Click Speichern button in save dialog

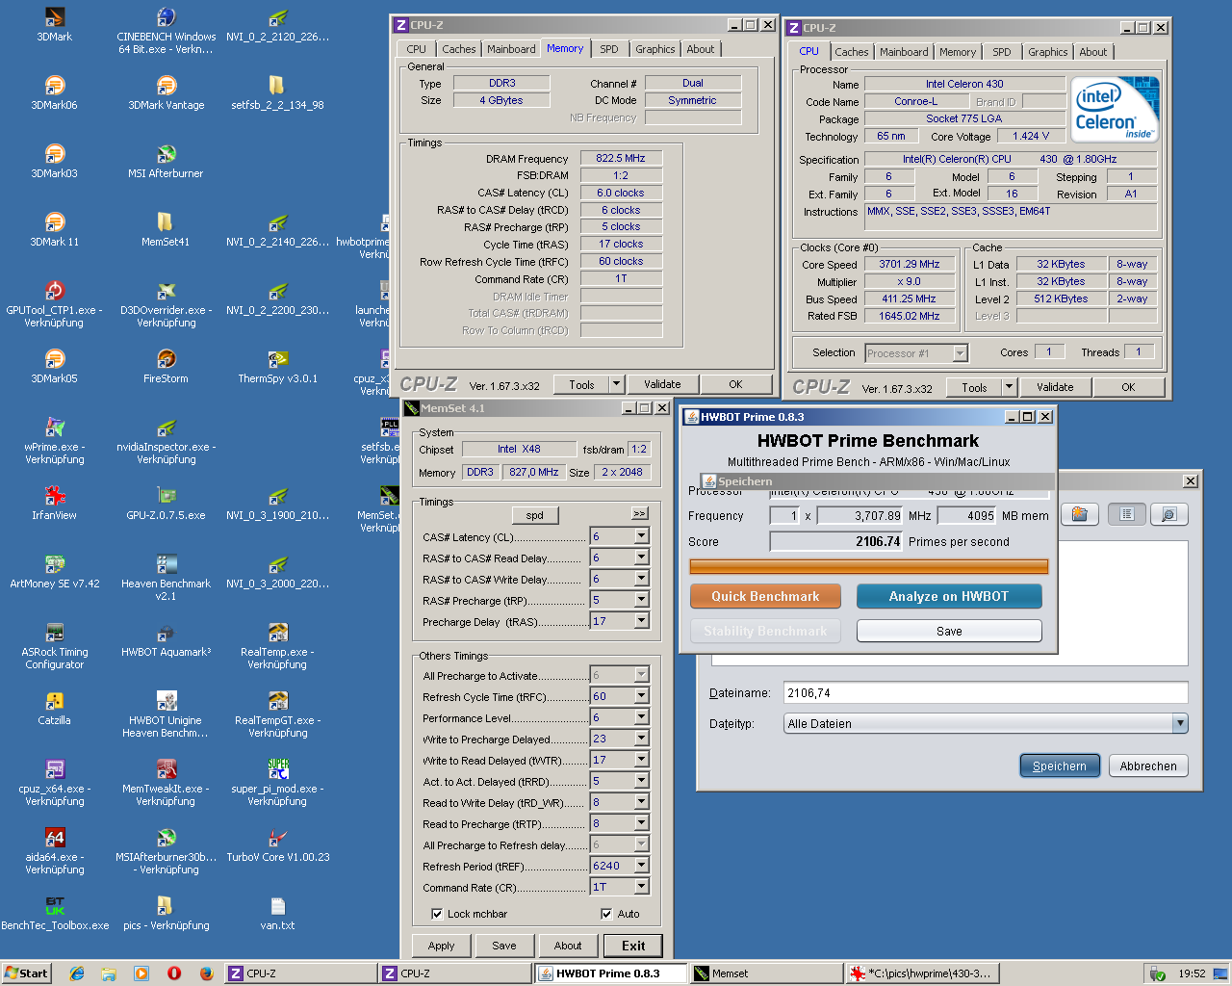[1059, 765]
